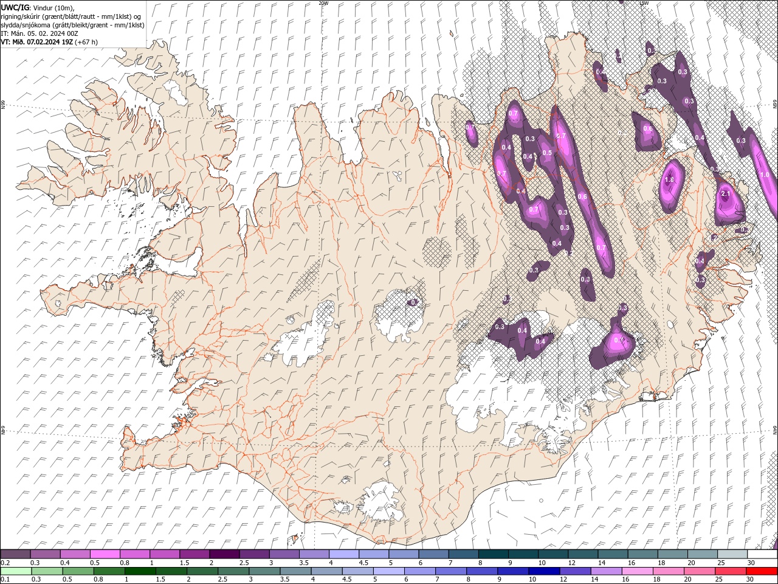Click the 'IT: Mán. 05. 02. 2024 00Z' line

pos(41,33)
